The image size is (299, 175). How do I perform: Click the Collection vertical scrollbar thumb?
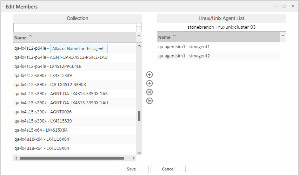pyautogui.click(x=139, y=116)
